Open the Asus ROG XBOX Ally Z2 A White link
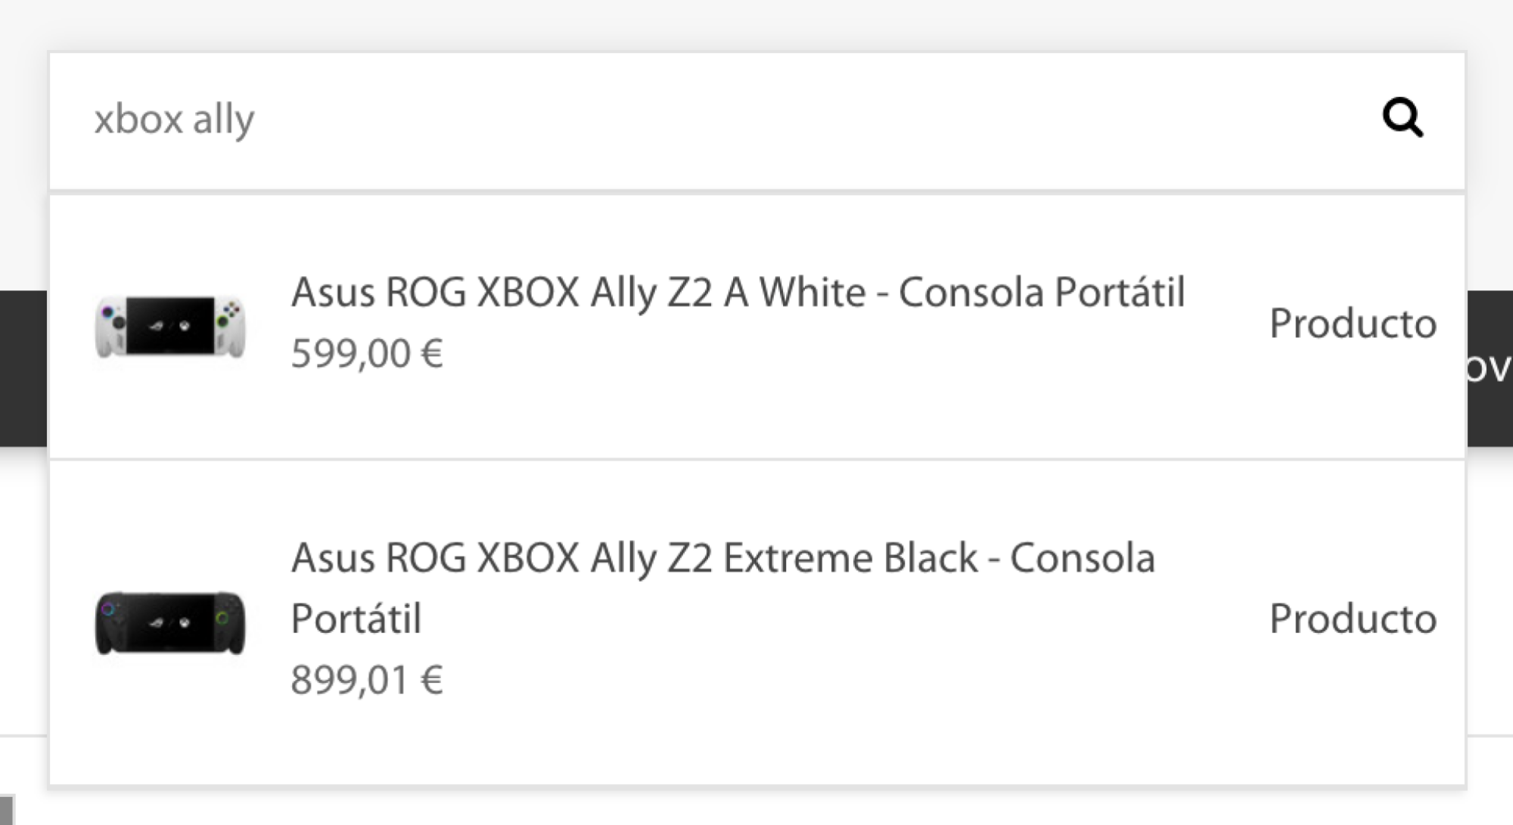This screenshot has width=1513, height=825. pos(738,293)
